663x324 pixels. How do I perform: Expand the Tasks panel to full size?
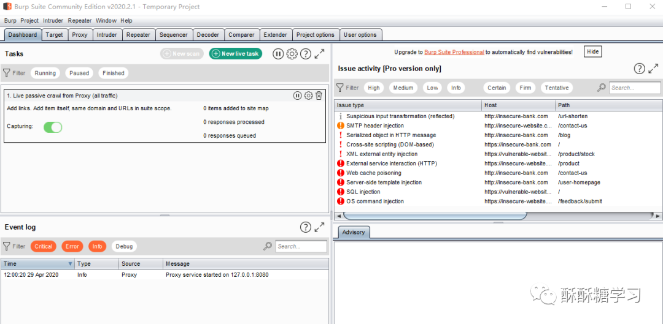(x=320, y=53)
